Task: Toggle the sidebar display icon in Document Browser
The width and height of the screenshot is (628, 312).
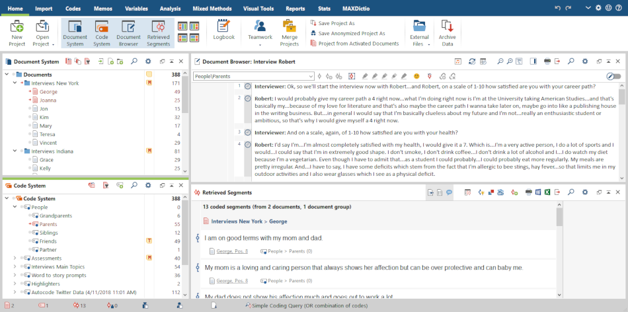Action: (533, 61)
